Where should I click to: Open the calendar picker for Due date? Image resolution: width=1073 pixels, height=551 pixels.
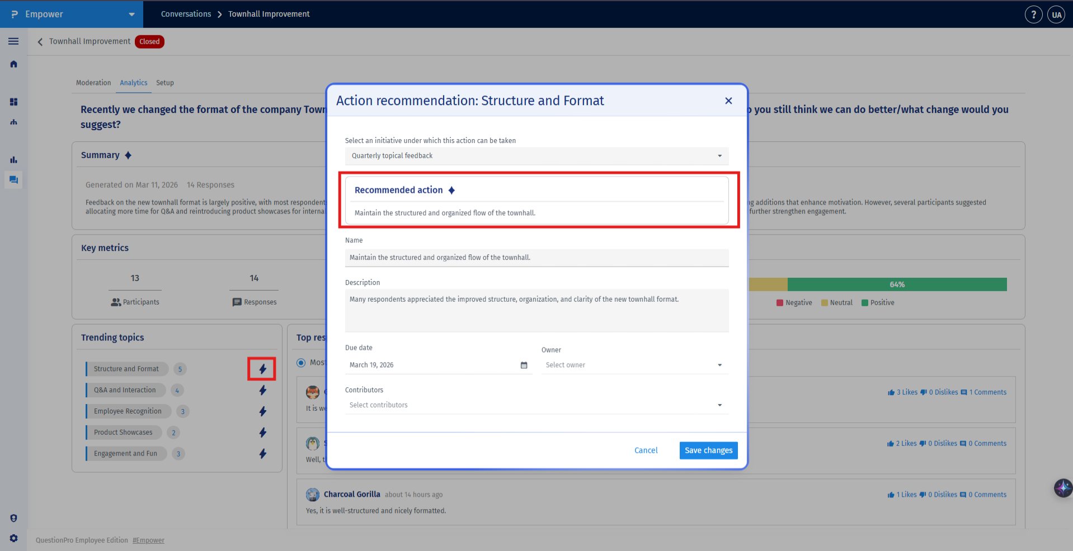pyautogui.click(x=524, y=365)
